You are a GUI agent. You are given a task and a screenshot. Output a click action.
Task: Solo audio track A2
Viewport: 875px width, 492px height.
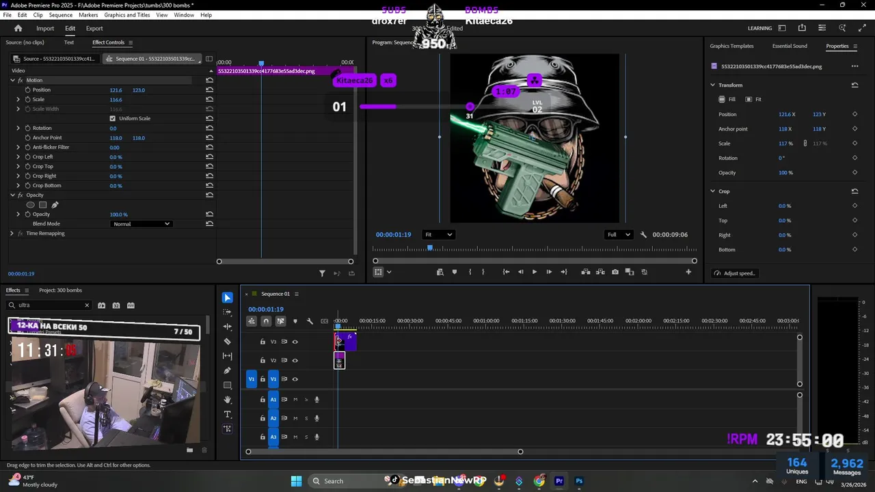point(306,418)
